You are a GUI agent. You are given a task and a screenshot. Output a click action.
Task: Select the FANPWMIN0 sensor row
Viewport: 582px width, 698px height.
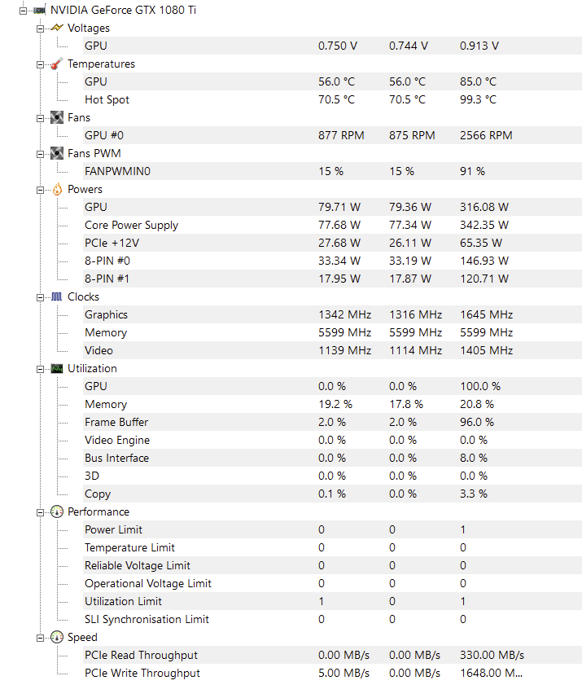pyautogui.click(x=117, y=172)
